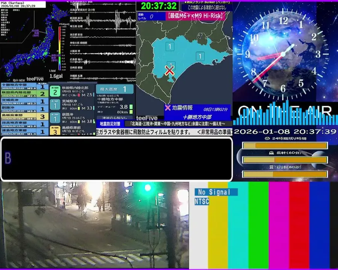Click the small arrow pointer on PGA scale
338x270 pixels.
click(x=57, y=51)
